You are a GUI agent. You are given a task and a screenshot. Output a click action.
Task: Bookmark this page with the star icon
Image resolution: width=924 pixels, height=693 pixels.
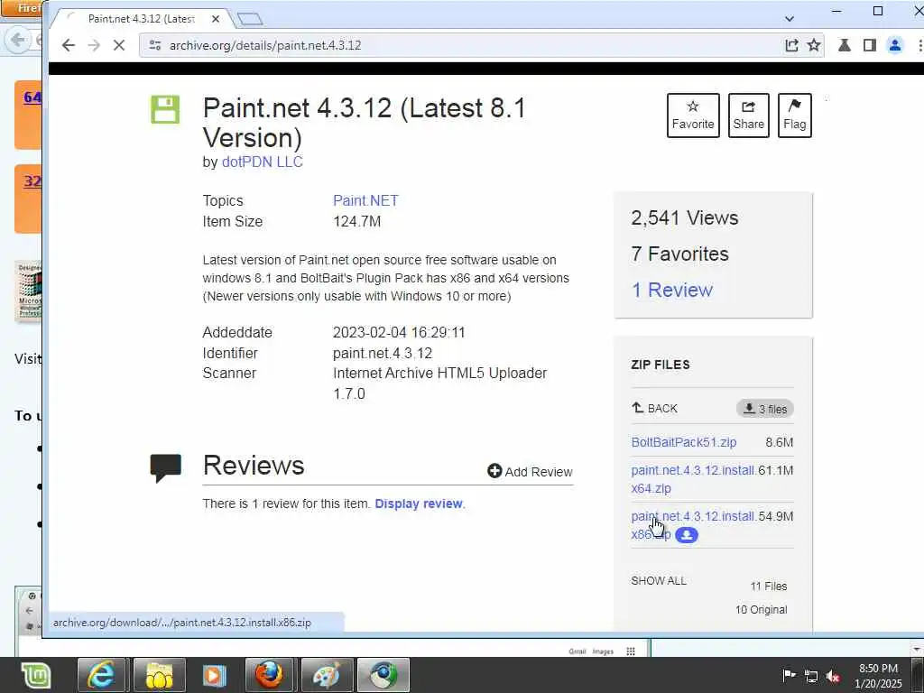(814, 45)
